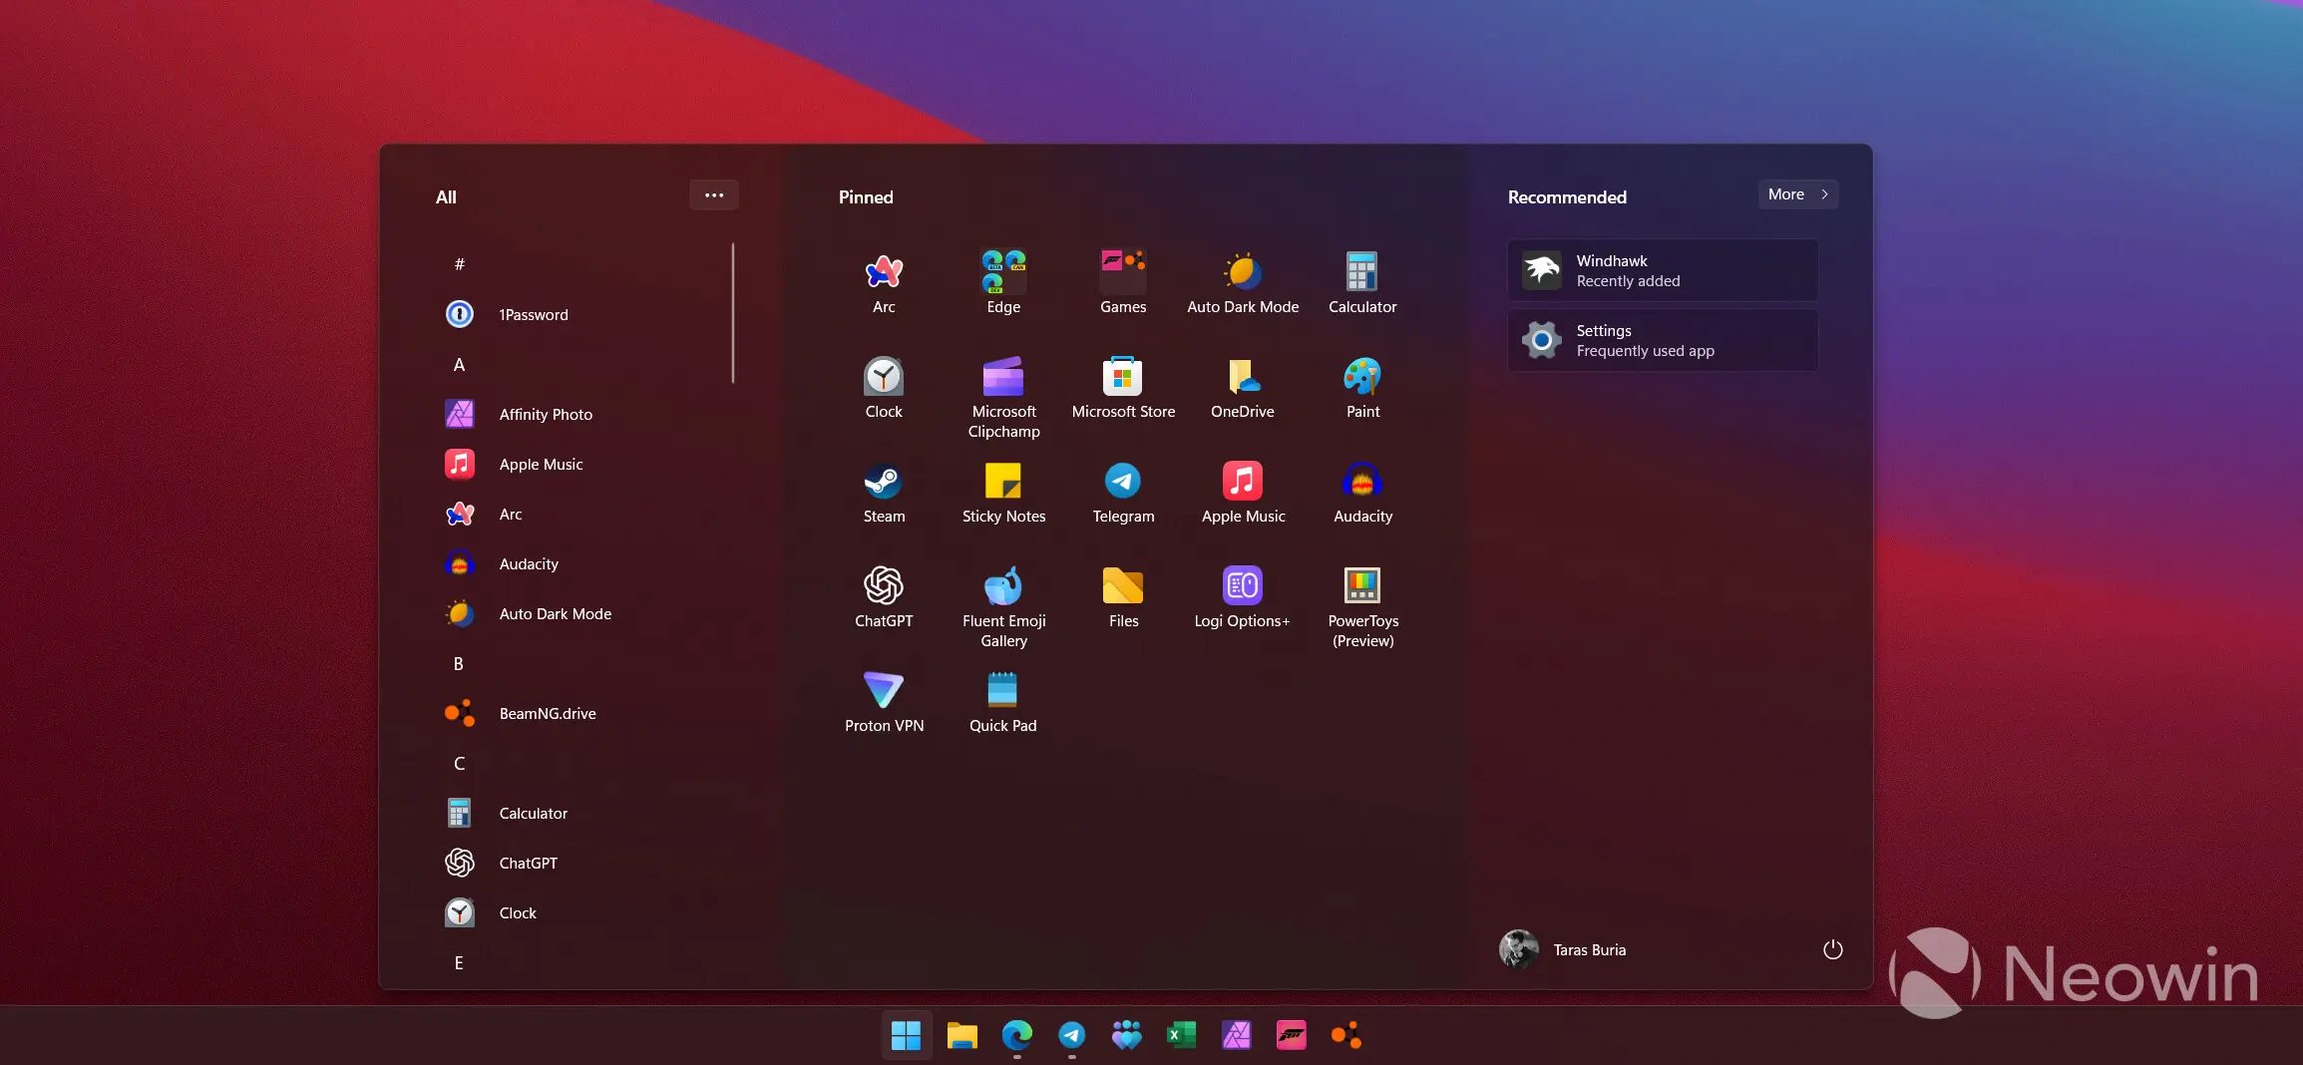
Task: Open Settings from Recommended
Action: (1663, 340)
